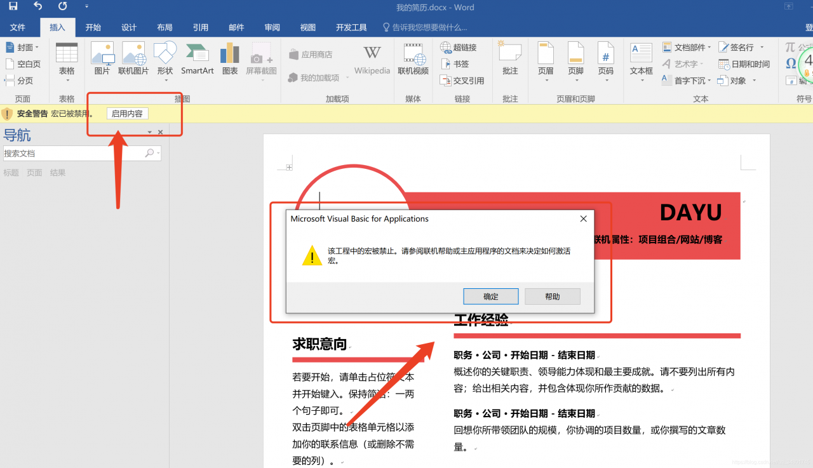Click the Wikipedia add-in icon
Image resolution: width=813 pixels, height=468 pixels.
(372, 60)
